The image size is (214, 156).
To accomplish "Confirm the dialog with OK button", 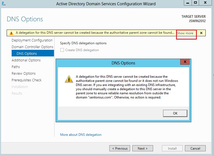I will pos(175,113).
